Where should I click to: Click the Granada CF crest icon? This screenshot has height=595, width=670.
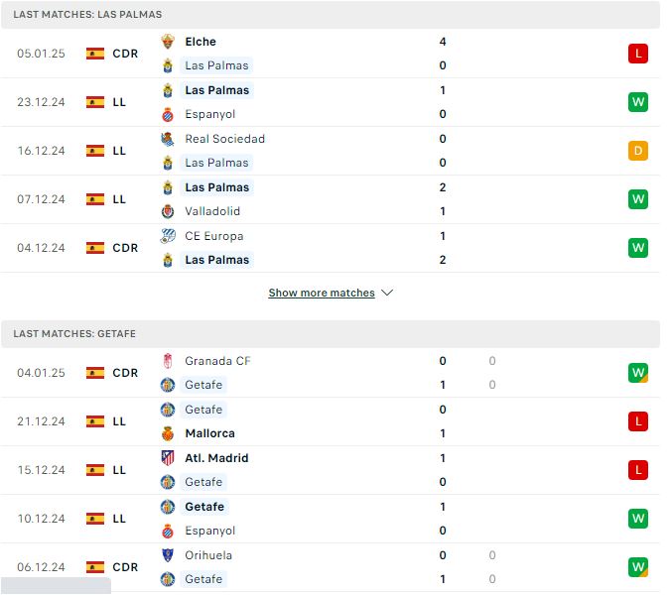[168, 361]
